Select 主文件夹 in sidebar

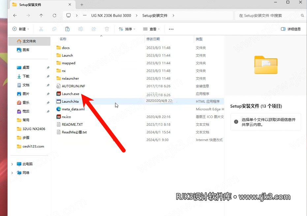(x=29, y=41)
